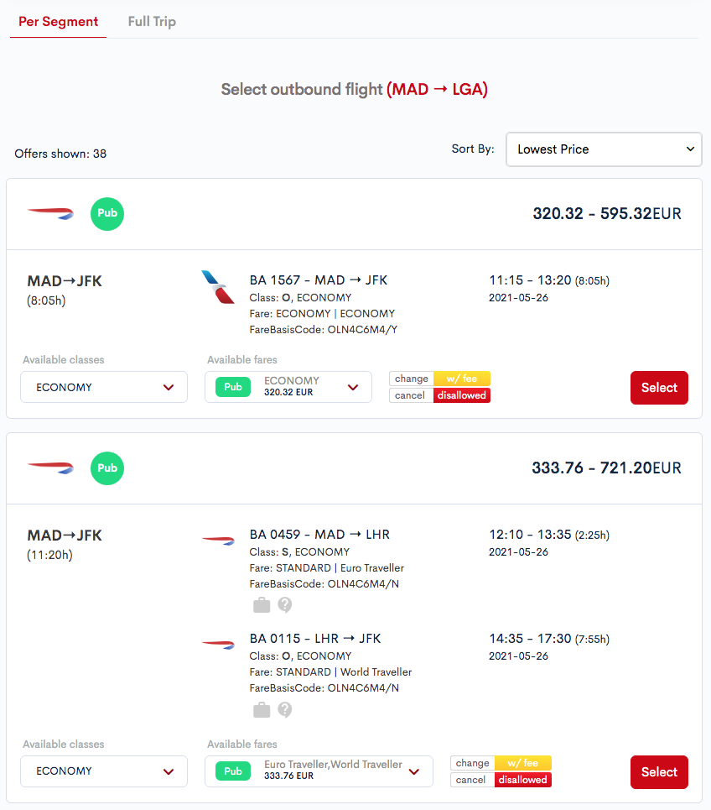Open Euro Traveller, World Traveller fares dropdown
This screenshot has width=711, height=810.
[319, 771]
